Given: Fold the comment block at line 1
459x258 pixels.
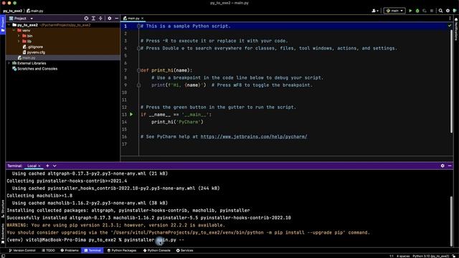Looking at the screenshot, I should point(138,26).
